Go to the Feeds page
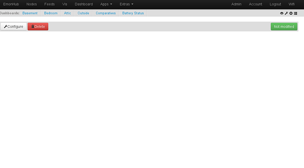304x168 pixels. 49,4
